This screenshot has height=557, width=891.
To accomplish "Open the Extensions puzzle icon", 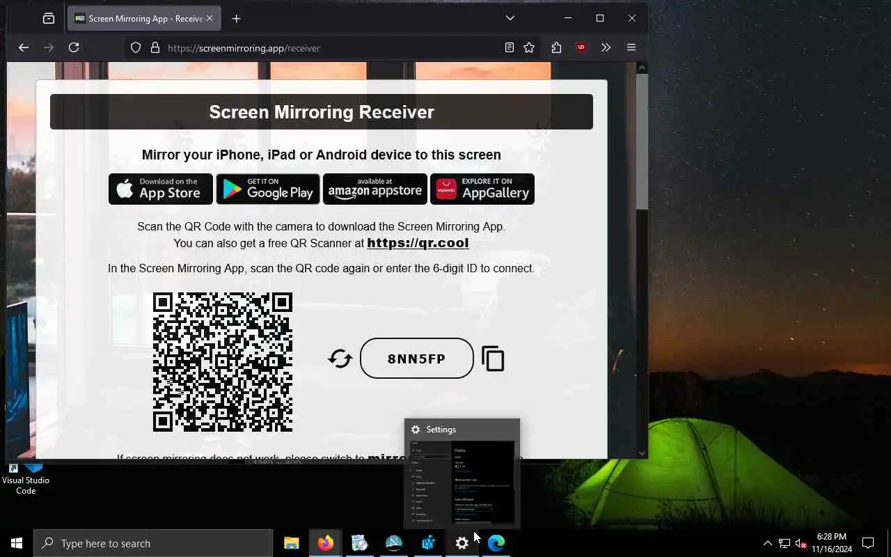I will pos(556,47).
